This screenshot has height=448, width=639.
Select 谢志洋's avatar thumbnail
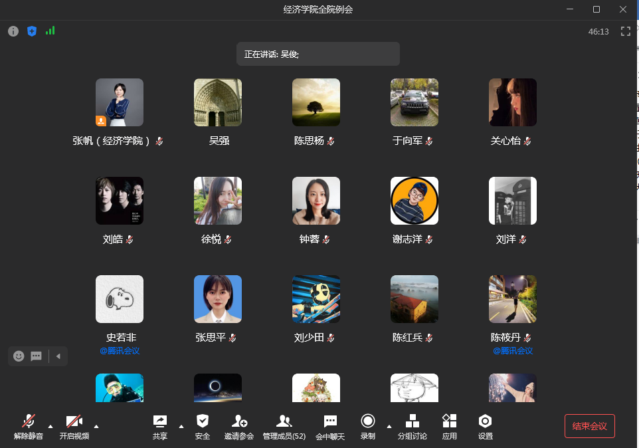coord(414,201)
